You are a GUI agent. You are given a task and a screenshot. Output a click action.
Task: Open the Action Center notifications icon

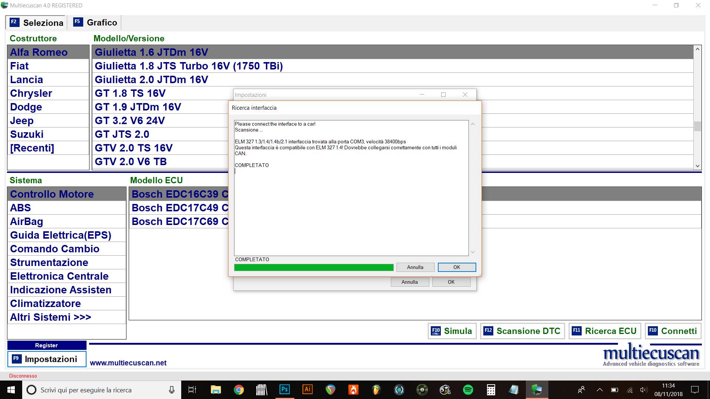(695, 390)
